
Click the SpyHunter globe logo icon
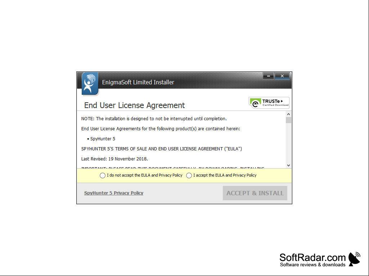pyautogui.click(x=90, y=84)
